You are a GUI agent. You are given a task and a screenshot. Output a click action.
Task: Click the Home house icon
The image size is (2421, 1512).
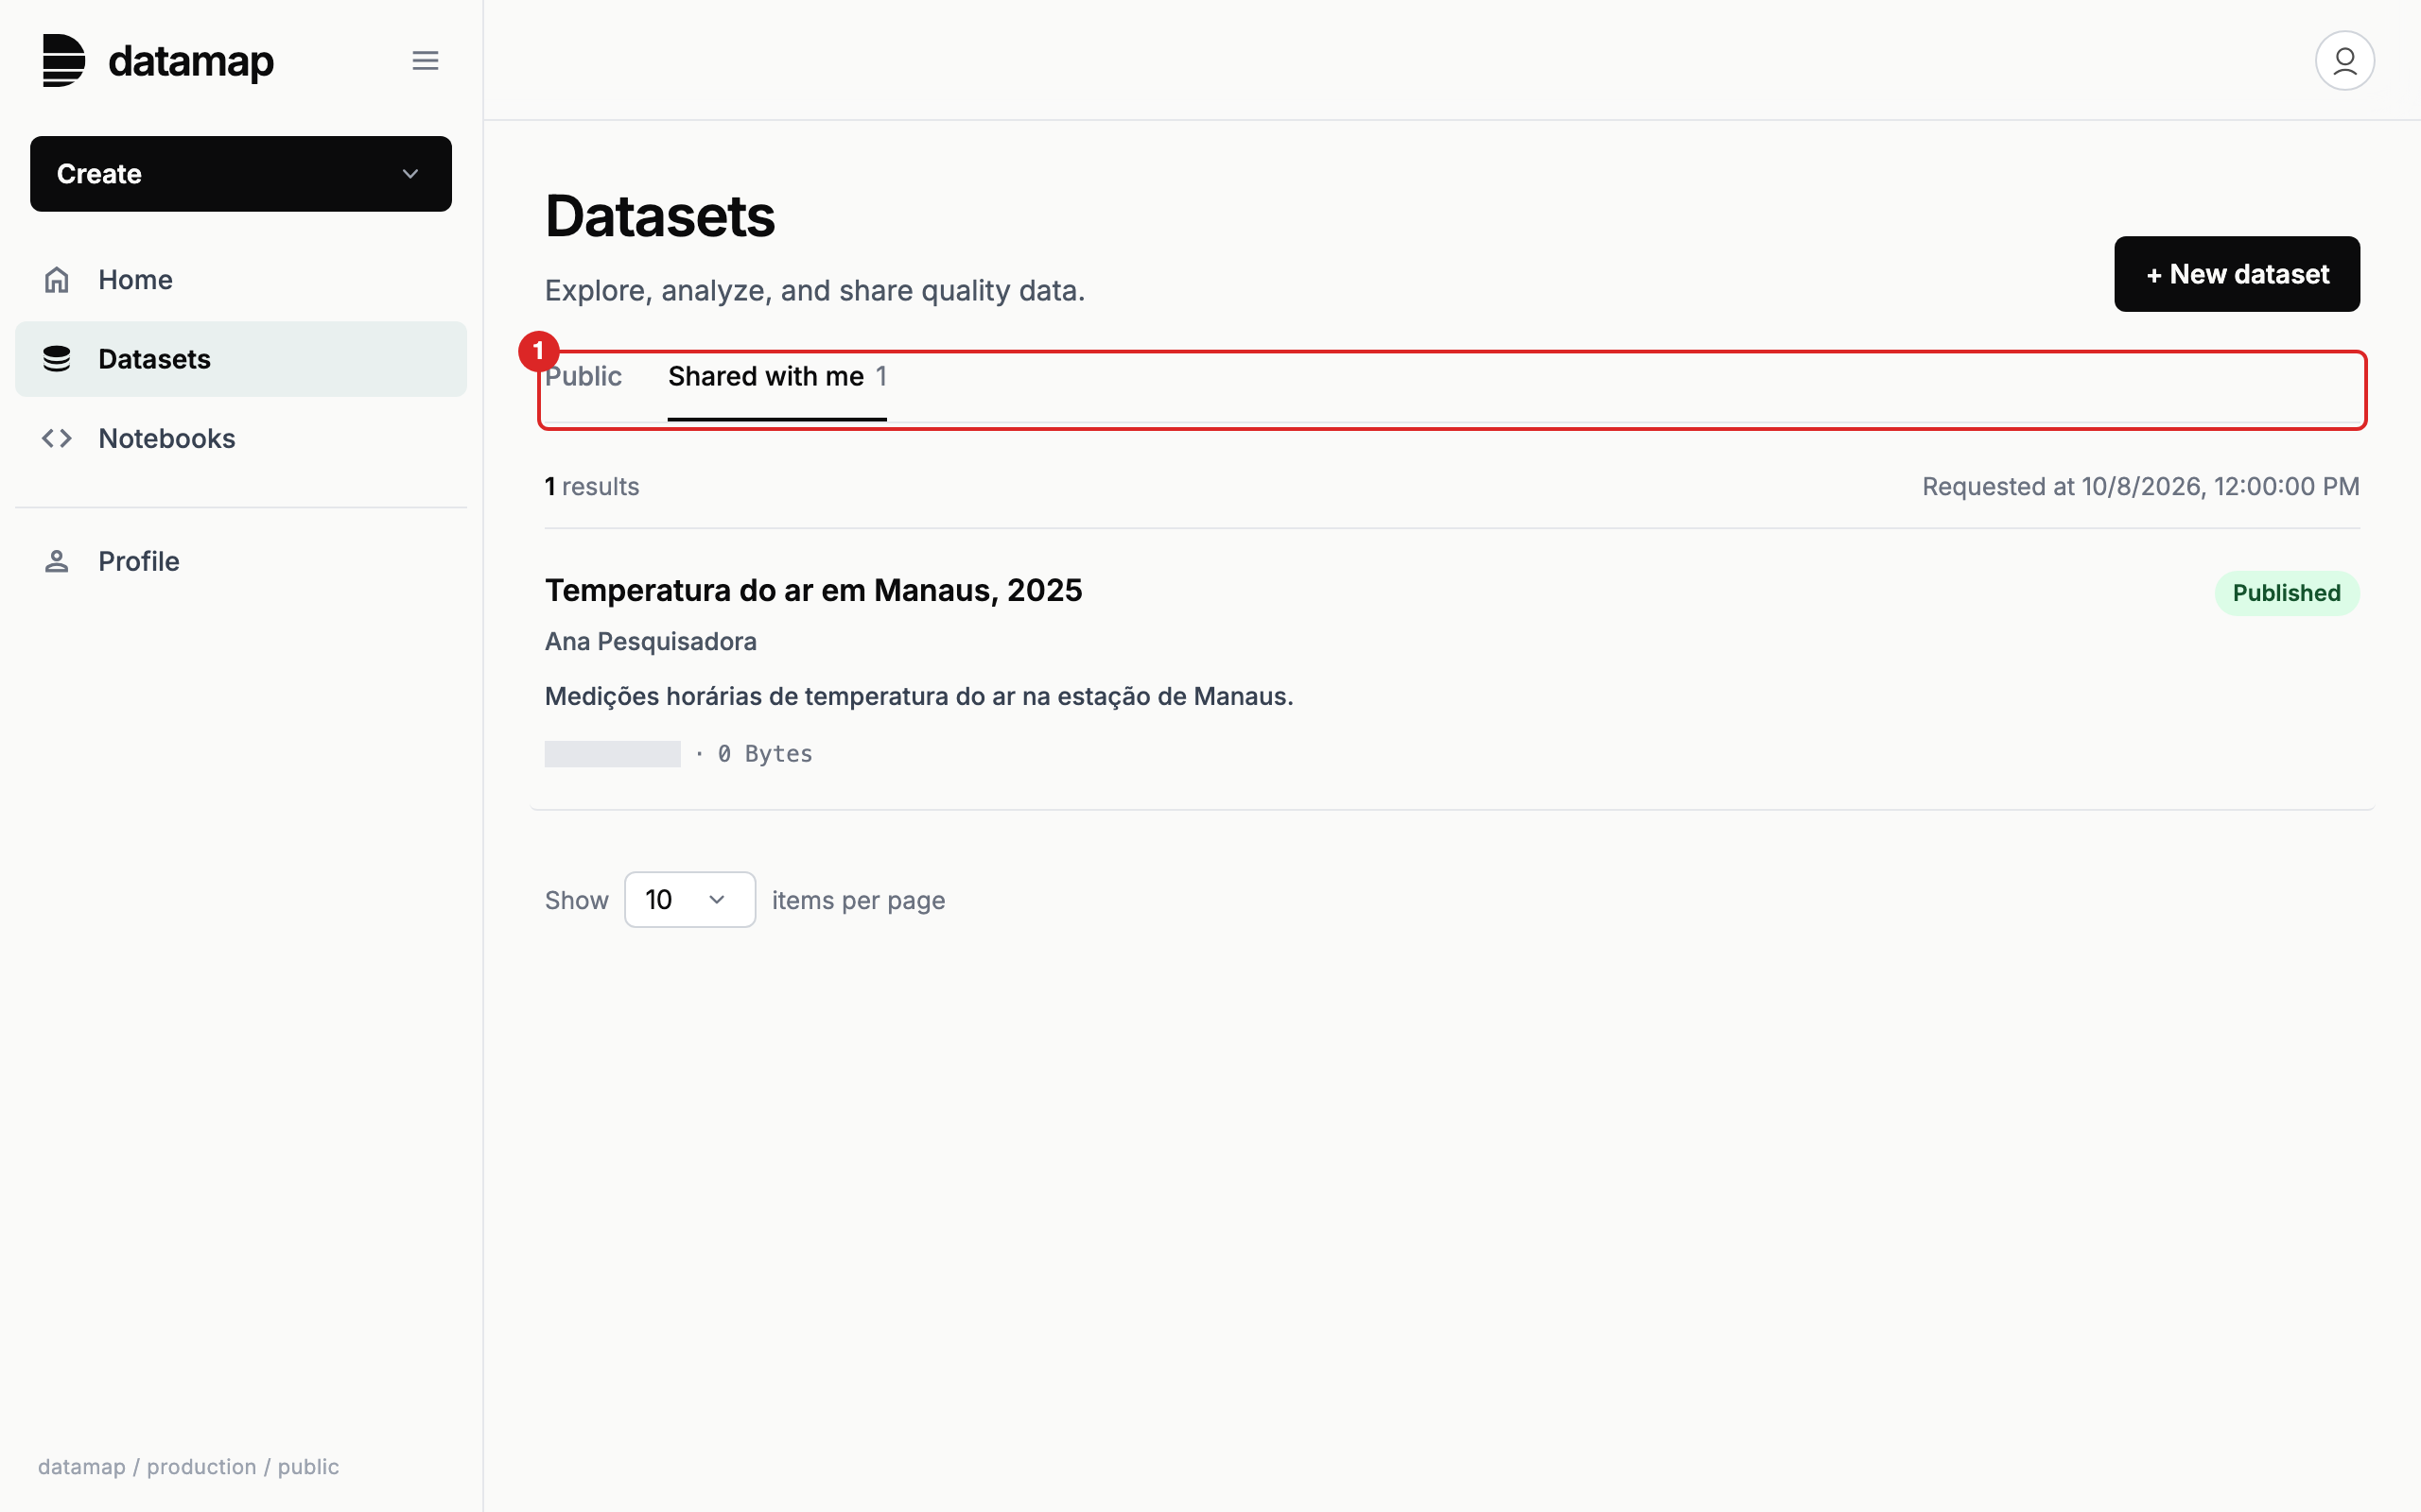[x=57, y=280]
